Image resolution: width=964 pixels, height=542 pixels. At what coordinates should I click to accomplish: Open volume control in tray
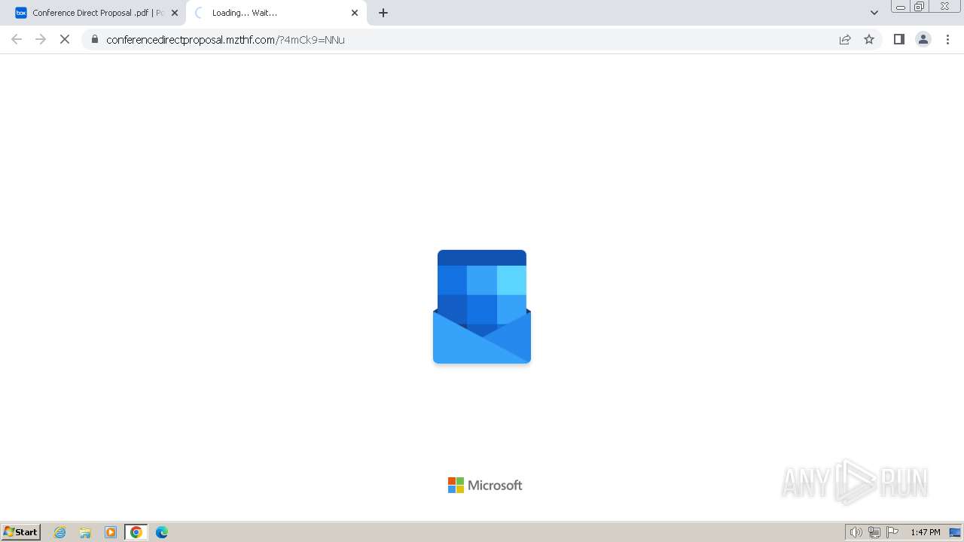tap(856, 532)
